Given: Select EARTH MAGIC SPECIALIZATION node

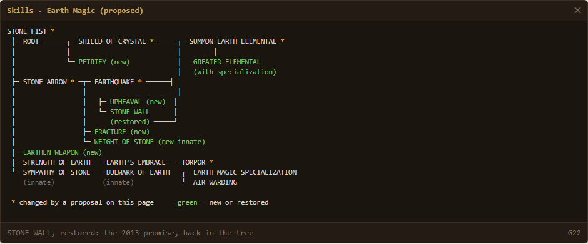Looking at the screenshot, I should coord(245,172).
